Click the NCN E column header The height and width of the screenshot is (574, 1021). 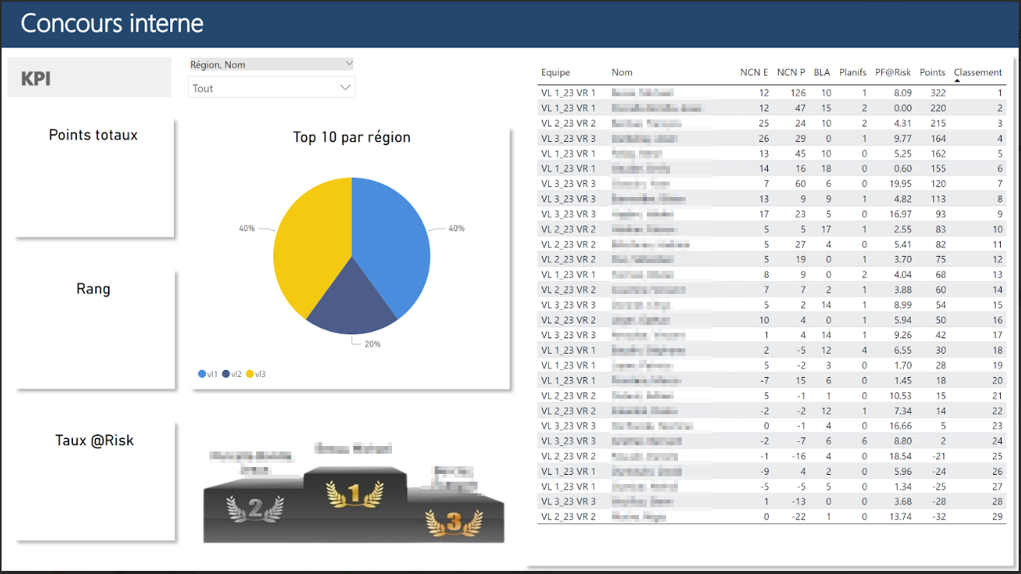coord(753,73)
